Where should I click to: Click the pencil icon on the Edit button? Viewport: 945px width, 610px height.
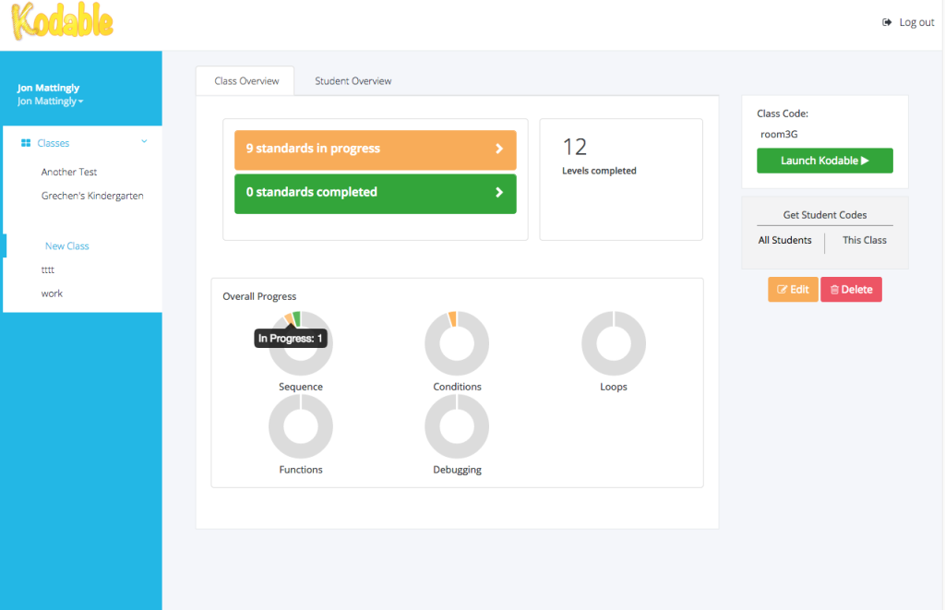[781, 289]
